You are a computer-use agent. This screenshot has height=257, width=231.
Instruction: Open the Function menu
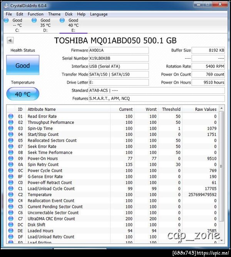click(35, 14)
